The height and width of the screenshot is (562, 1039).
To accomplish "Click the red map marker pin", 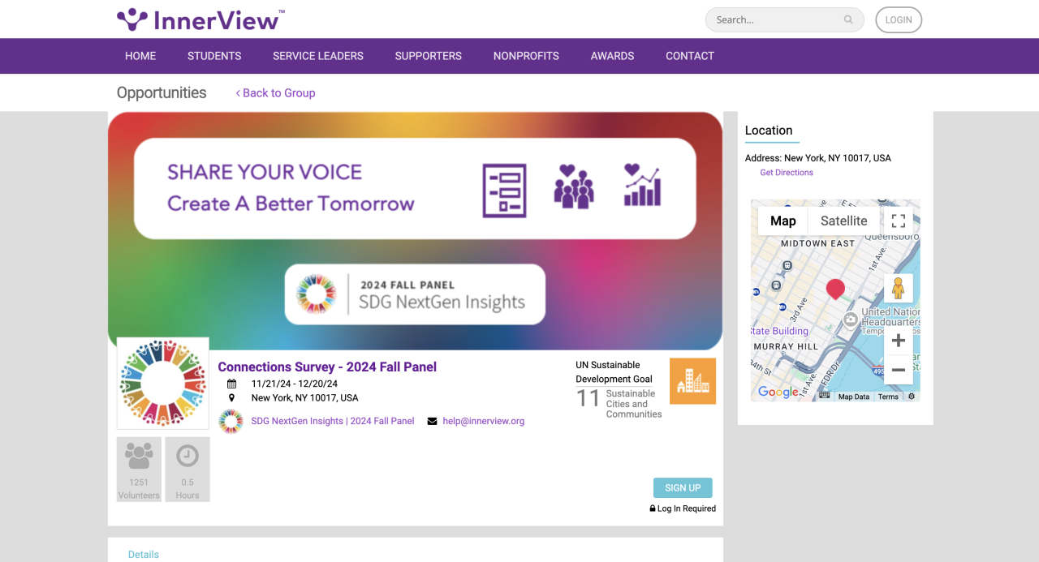I will [x=835, y=290].
